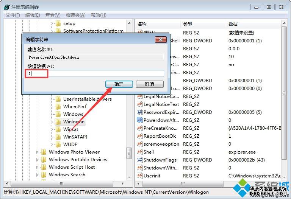Expand the Winlogon tree node
291x199 pixels.
coord(52,122)
